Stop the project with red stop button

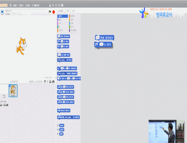point(54,12)
